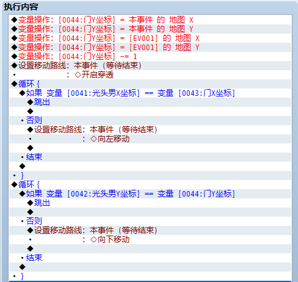Screen dimensions: 298x282
Task: Select the 设置移动路线 line above 向下移动
Action: pyautogui.click(x=150, y=231)
